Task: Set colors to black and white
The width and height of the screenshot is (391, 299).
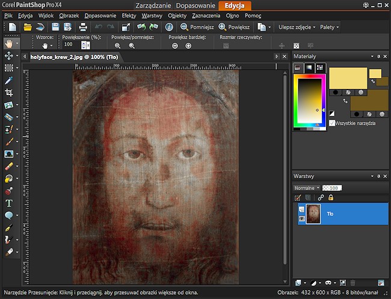Action: click(x=332, y=114)
